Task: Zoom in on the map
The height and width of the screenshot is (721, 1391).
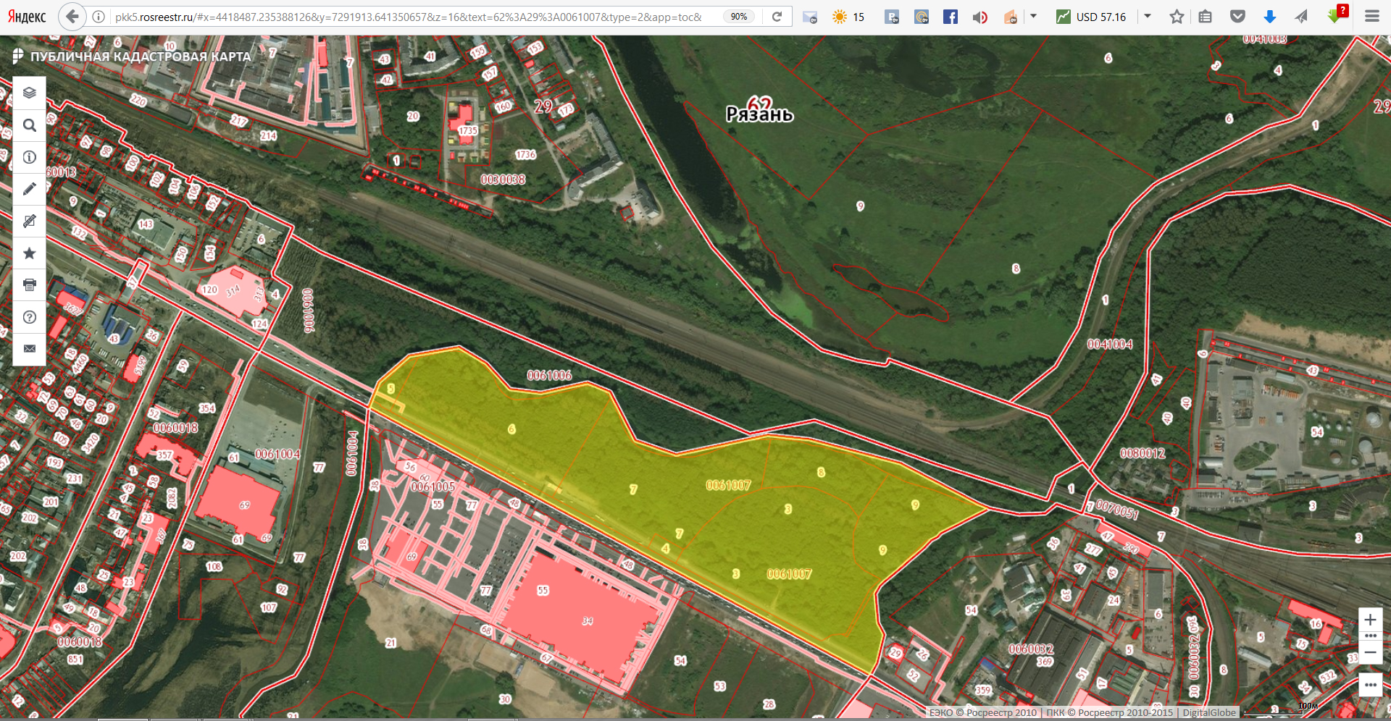Action: pos(1370,620)
